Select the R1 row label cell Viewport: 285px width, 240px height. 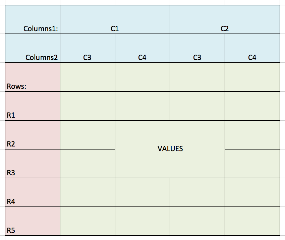coord(33,106)
